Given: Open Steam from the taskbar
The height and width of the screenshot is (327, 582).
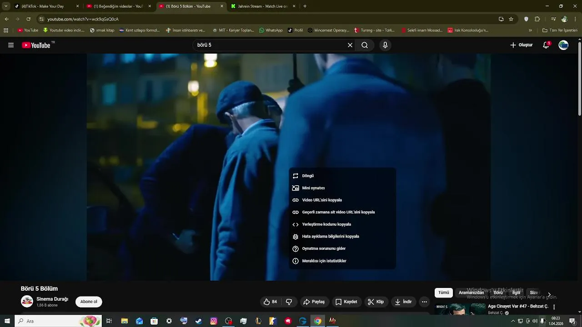Looking at the screenshot, I should point(199,321).
